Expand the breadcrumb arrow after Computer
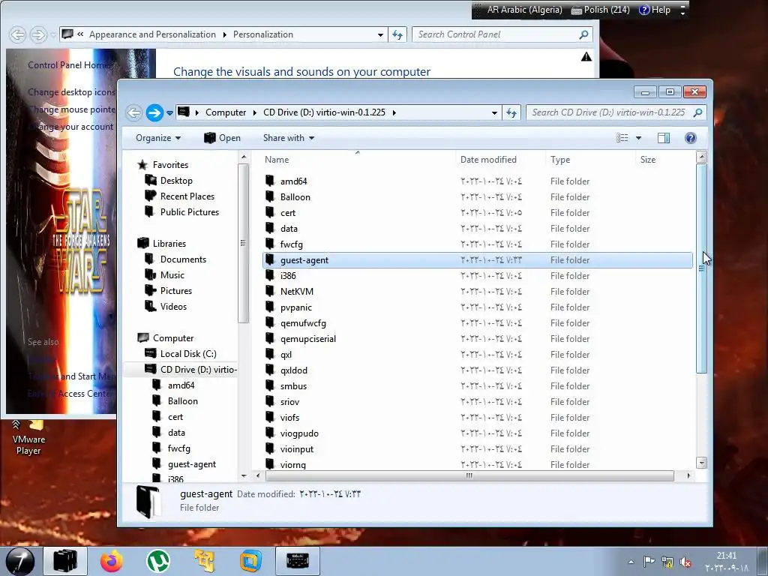Image resolution: width=768 pixels, height=576 pixels. pyautogui.click(x=255, y=112)
